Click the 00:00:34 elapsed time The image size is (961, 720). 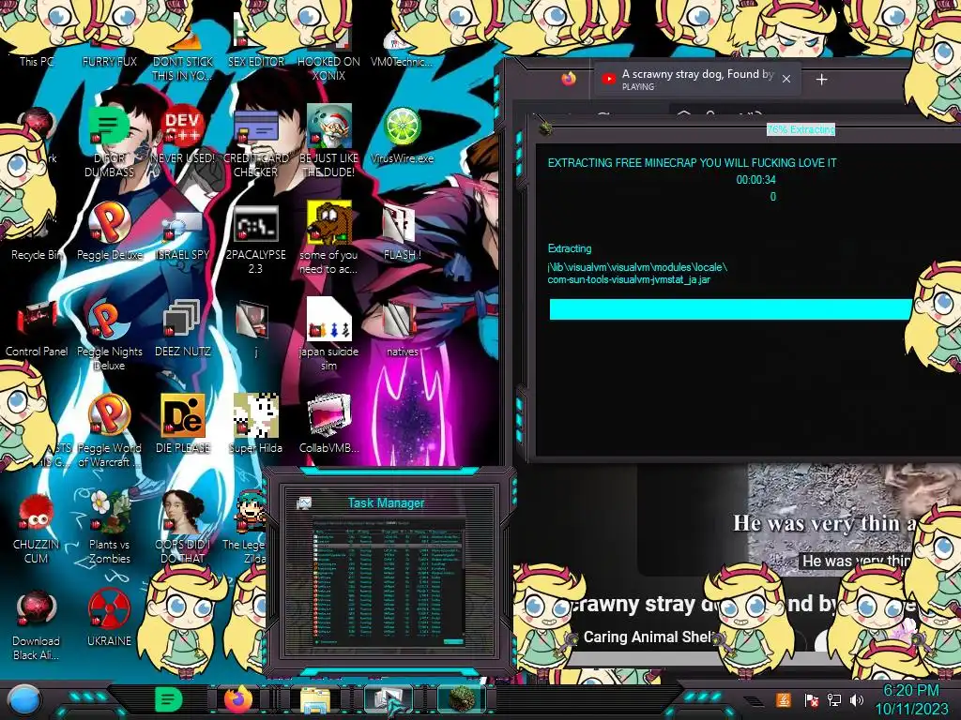point(755,180)
